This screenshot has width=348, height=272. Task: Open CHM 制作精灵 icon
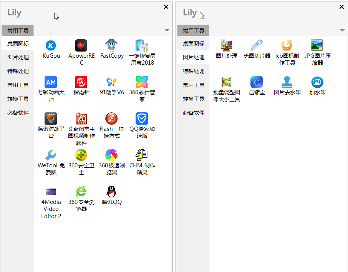coord(142,155)
